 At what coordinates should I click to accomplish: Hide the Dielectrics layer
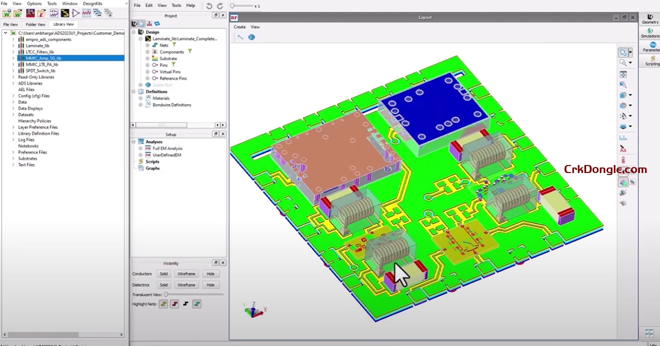[x=211, y=285]
